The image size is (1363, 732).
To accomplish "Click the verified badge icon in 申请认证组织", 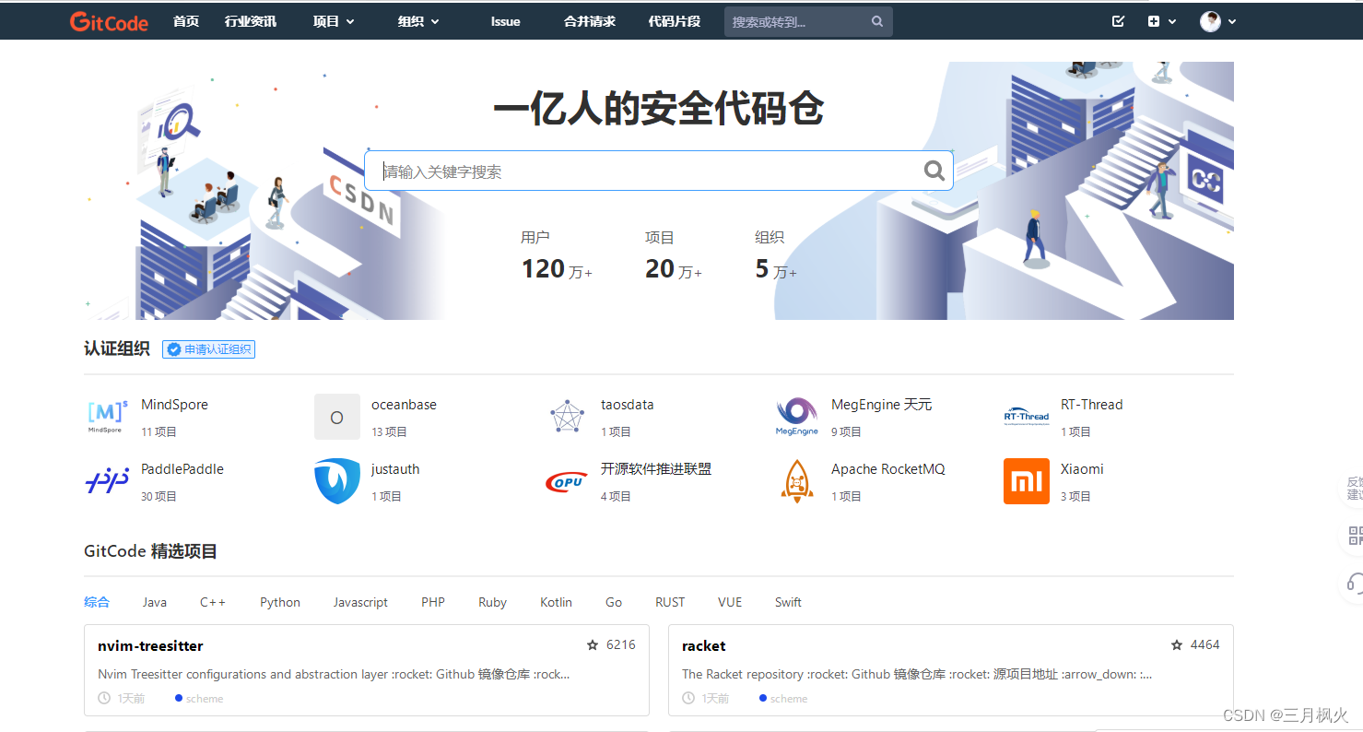I will pyautogui.click(x=173, y=349).
